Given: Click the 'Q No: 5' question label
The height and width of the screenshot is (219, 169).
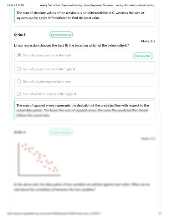Looking at the screenshot, I should click(20, 35).
